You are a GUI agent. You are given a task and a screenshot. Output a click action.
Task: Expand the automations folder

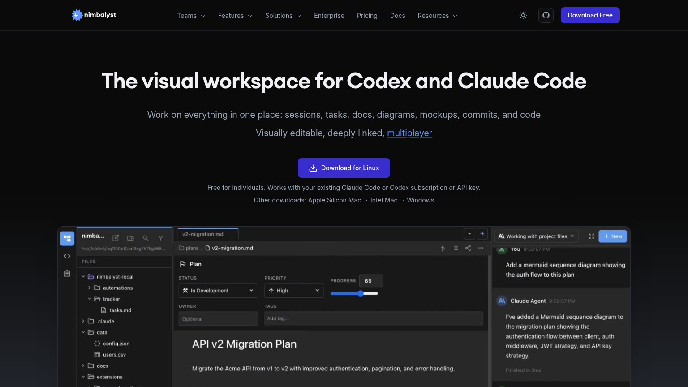[x=90, y=288]
